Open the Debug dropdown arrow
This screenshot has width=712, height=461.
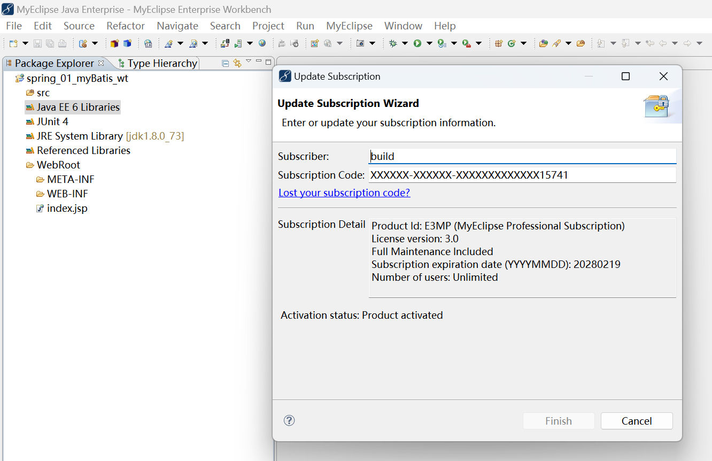(x=405, y=43)
